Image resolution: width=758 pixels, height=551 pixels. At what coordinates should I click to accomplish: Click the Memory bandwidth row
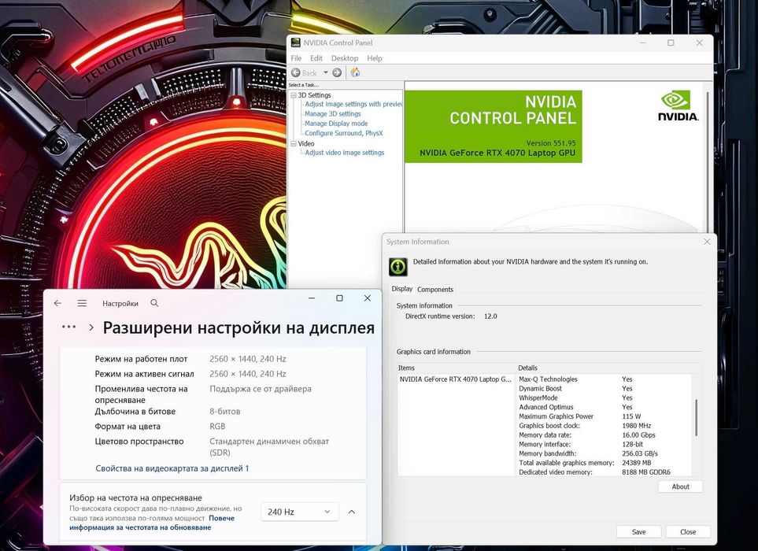(605, 453)
